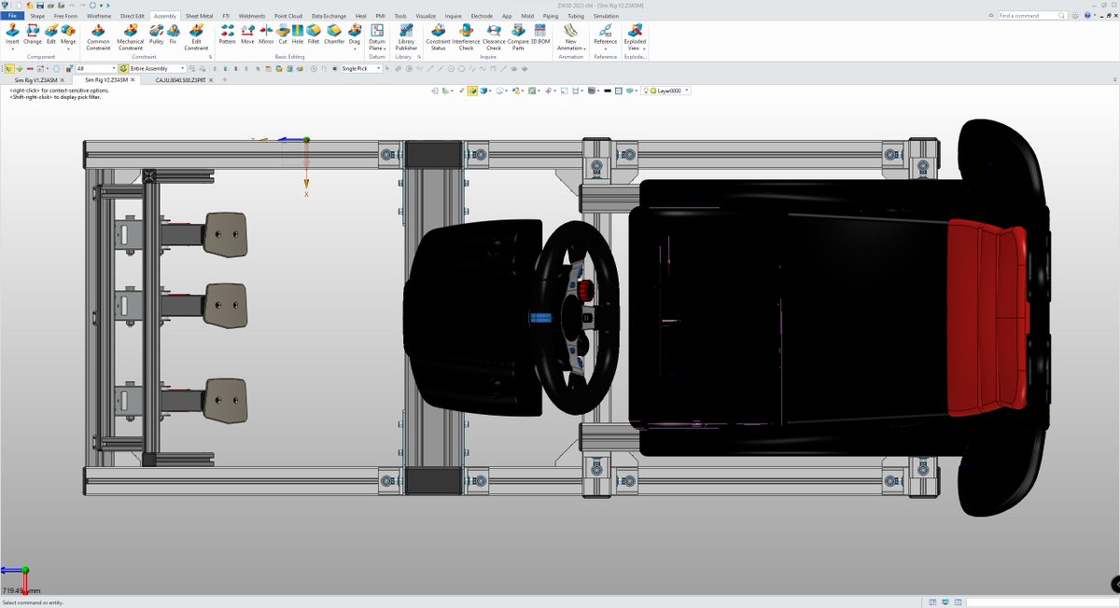Open the Data Exchange tab
Image resolution: width=1120 pixels, height=608 pixels.
pyautogui.click(x=329, y=16)
